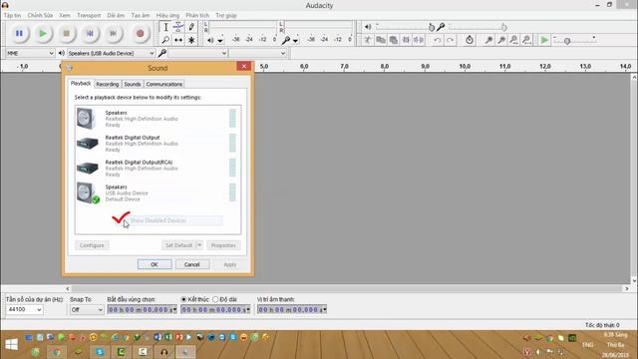Image resolution: width=638 pixels, height=359 pixels.
Task: Click the Undo arrow icon
Action: [x=437, y=40]
